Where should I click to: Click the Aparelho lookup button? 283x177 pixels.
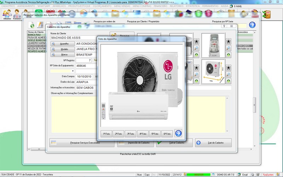(x=63, y=44)
